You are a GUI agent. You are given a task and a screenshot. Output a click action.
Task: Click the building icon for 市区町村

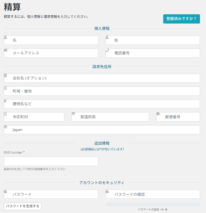point(5,114)
